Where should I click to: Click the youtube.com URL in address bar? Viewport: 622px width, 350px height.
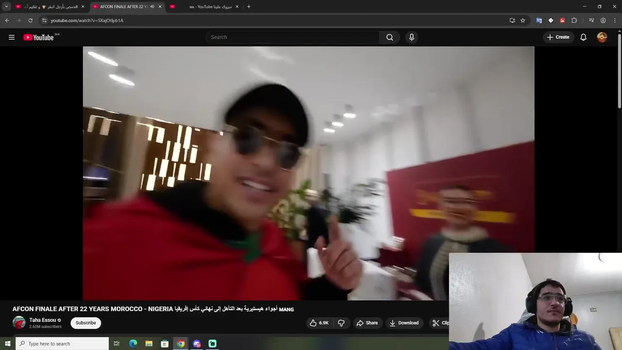coord(87,20)
